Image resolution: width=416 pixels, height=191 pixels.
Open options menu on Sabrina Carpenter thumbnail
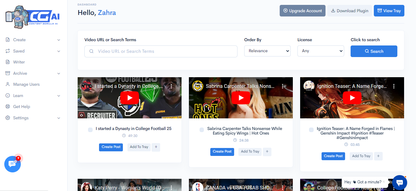283,86
